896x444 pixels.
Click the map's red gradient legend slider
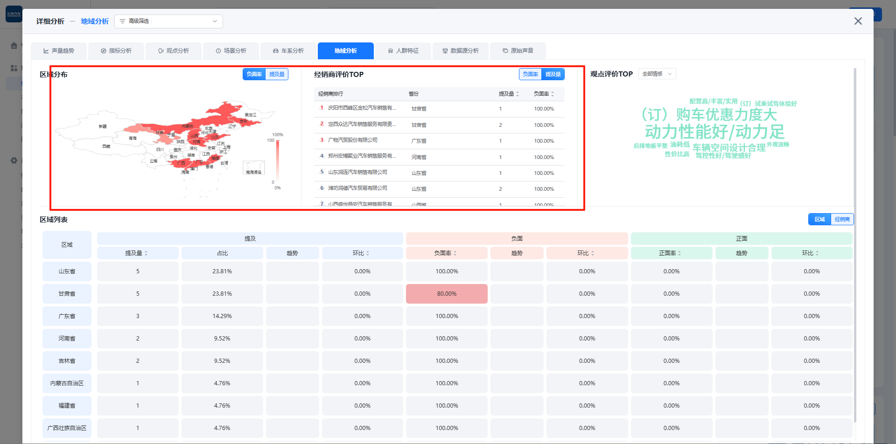tap(278, 161)
